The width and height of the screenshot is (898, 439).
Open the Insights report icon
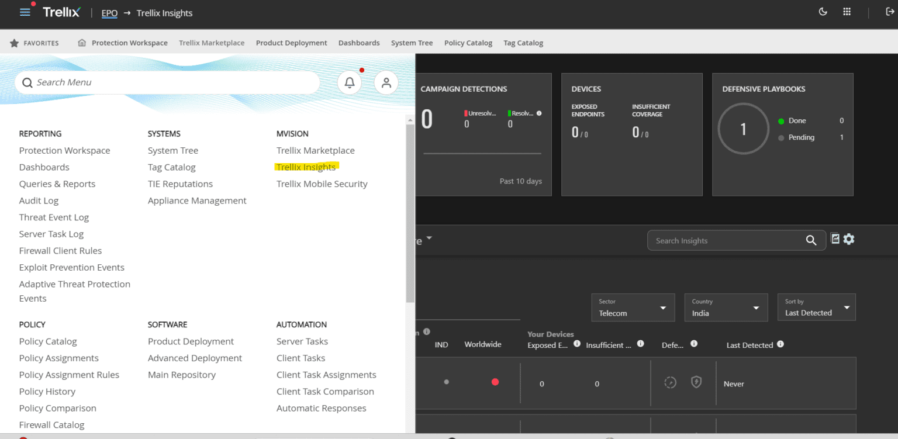[835, 238]
